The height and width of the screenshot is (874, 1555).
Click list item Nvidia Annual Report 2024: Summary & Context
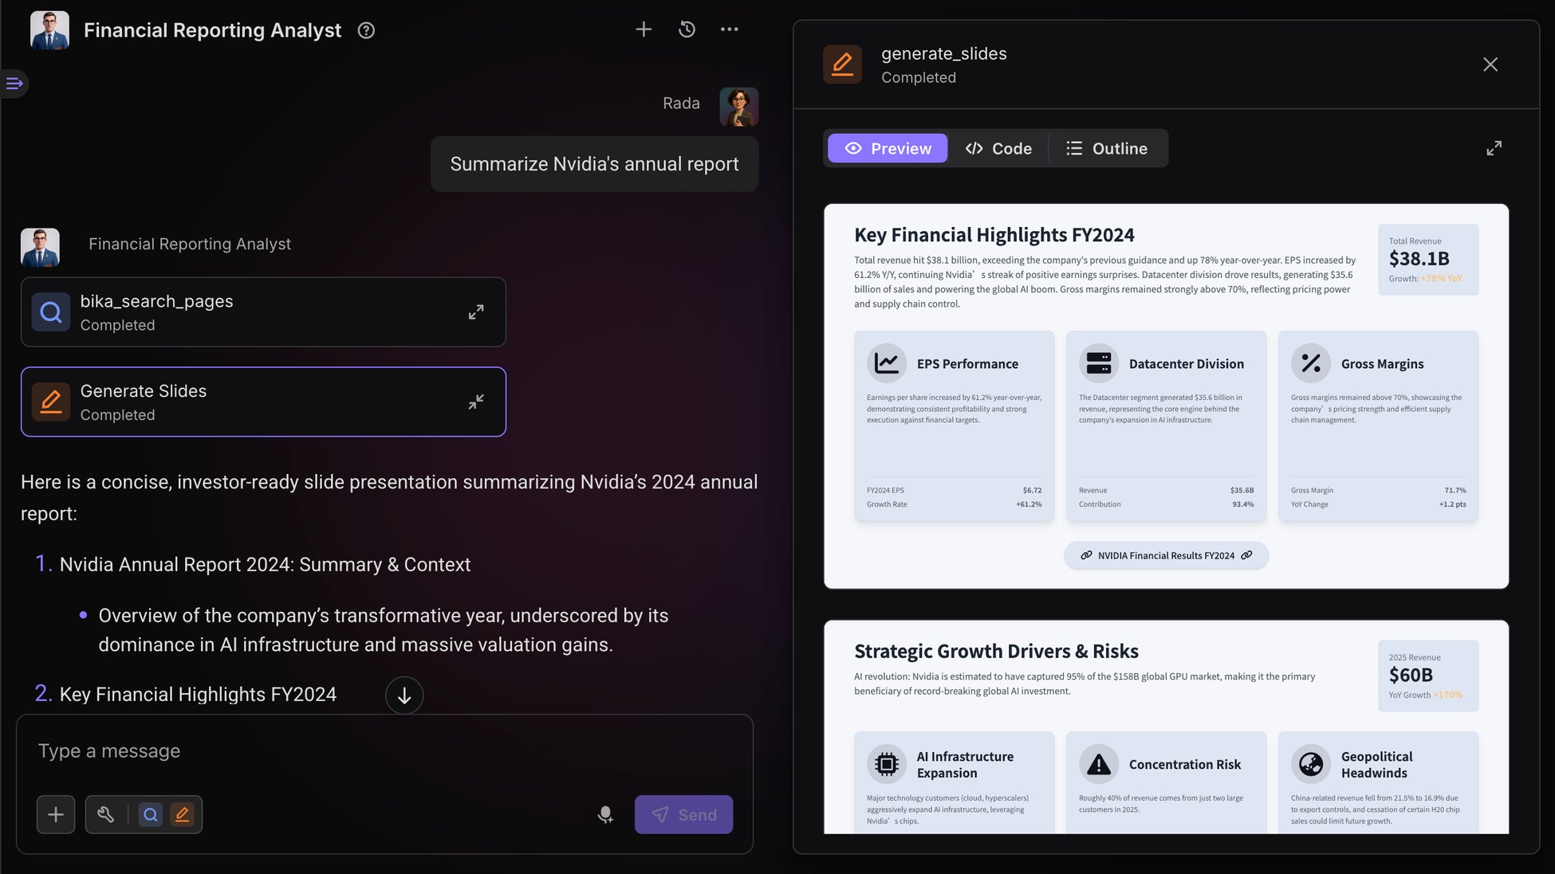pyautogui.click(x=265, y=565)
